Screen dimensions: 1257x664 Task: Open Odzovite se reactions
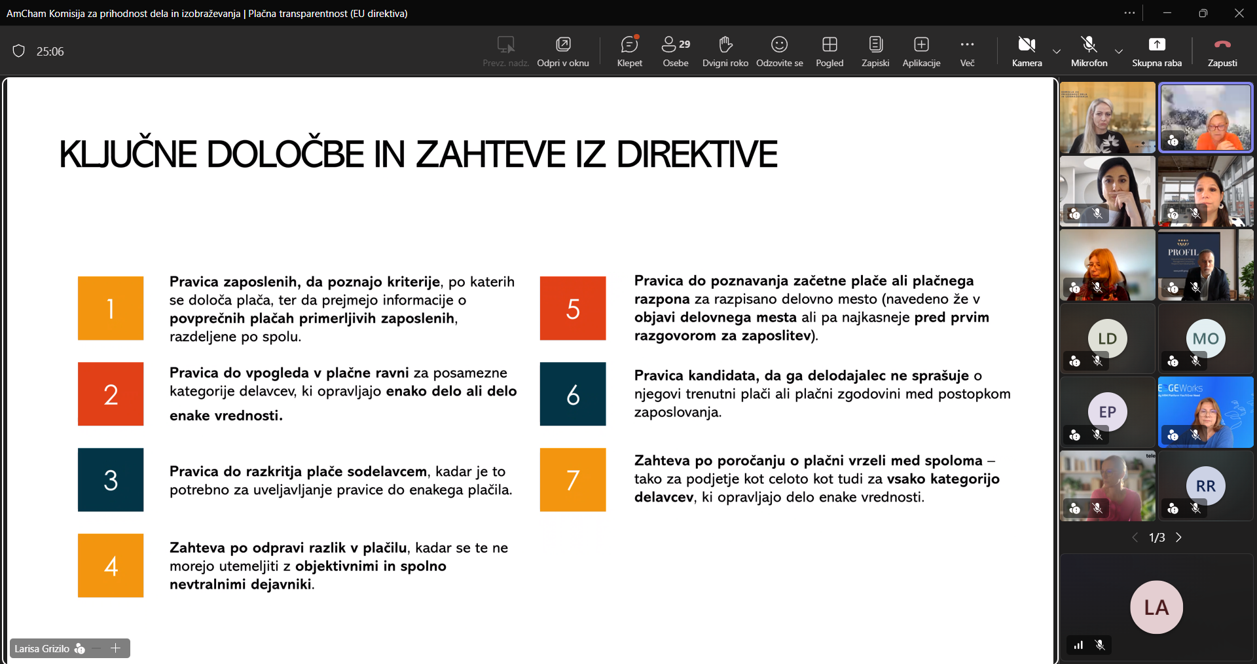coord(779,51)
